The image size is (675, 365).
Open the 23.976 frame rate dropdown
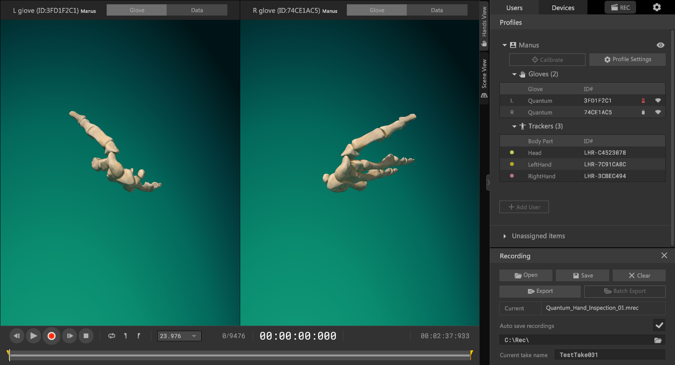[x=179, y=336]
